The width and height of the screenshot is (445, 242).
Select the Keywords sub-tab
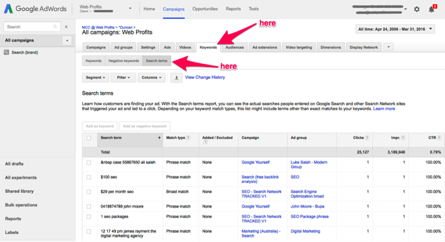pyautogui.click(x=94, y=61)
